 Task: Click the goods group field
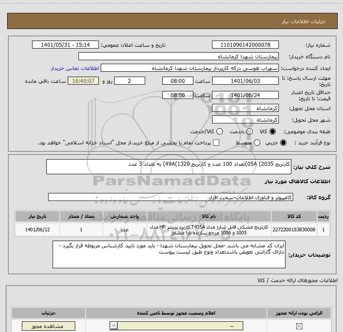coord(171,197)
